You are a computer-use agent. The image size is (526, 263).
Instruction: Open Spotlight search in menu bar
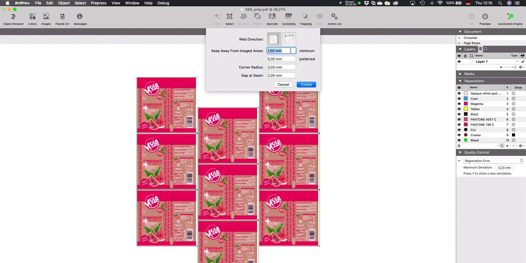500,3
